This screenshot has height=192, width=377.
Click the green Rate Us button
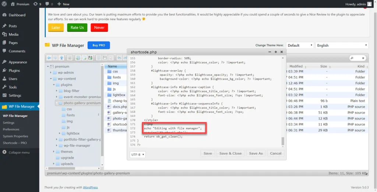[x=77, y=27]
